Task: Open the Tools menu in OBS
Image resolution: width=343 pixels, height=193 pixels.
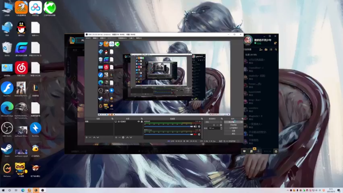Action: [131, 38]
